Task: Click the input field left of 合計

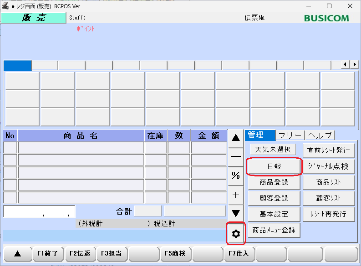Action: [x=39, y=211]
